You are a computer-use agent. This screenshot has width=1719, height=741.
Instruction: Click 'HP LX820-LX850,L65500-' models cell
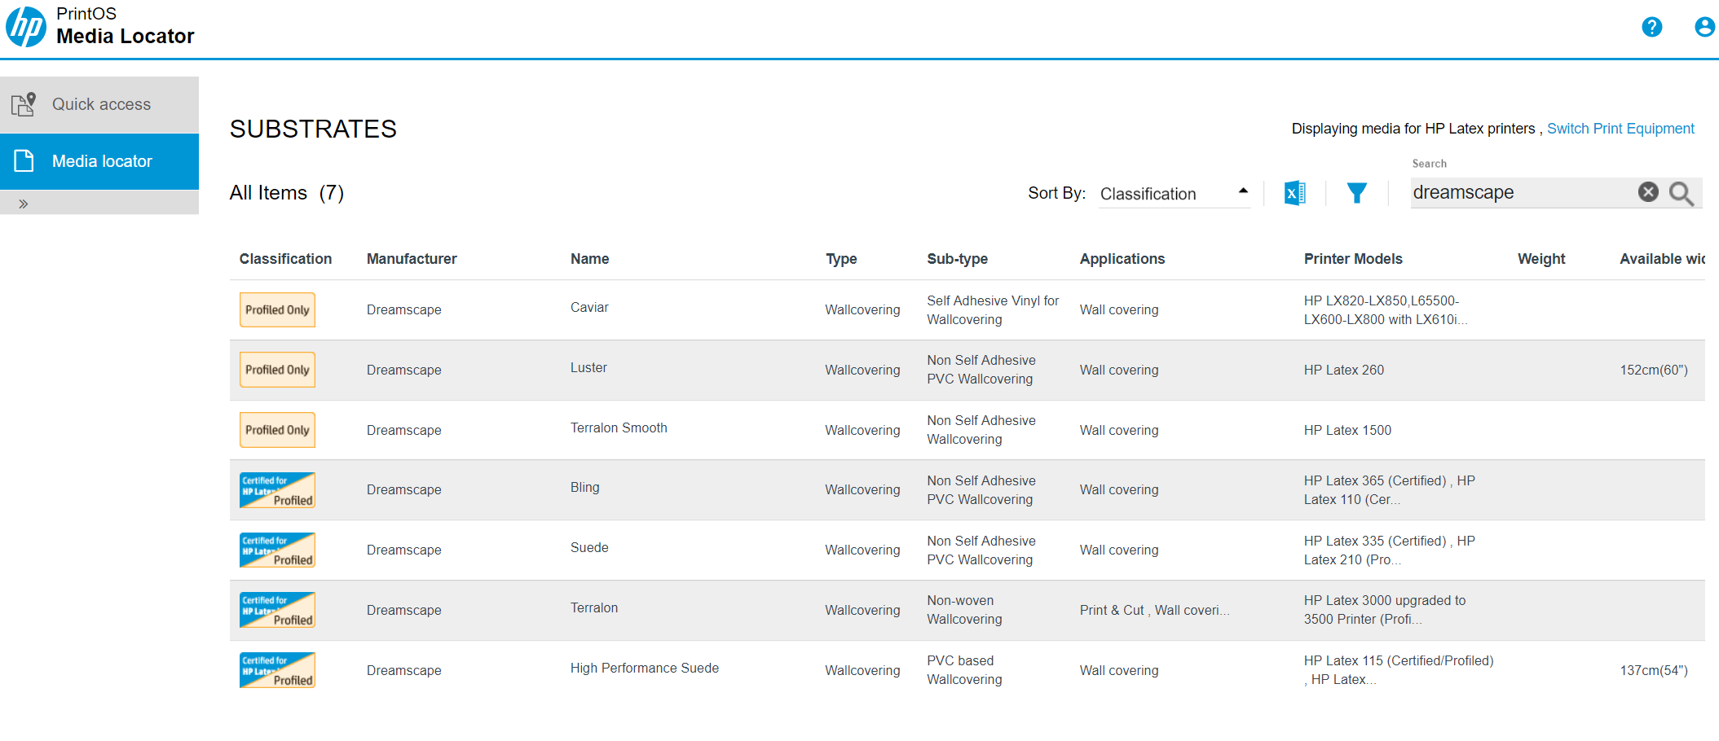tap(1385, 310)
